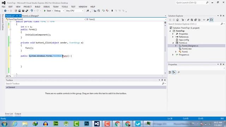Click the Save All toolbar icon
The width and height of the screenshot is (226, 127).
[27, 11]
